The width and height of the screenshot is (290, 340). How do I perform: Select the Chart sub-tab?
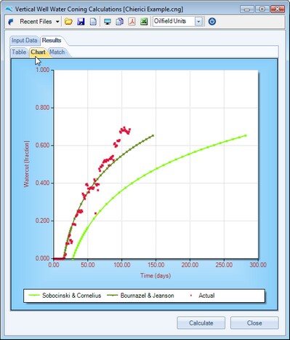[x=38, y=52]
